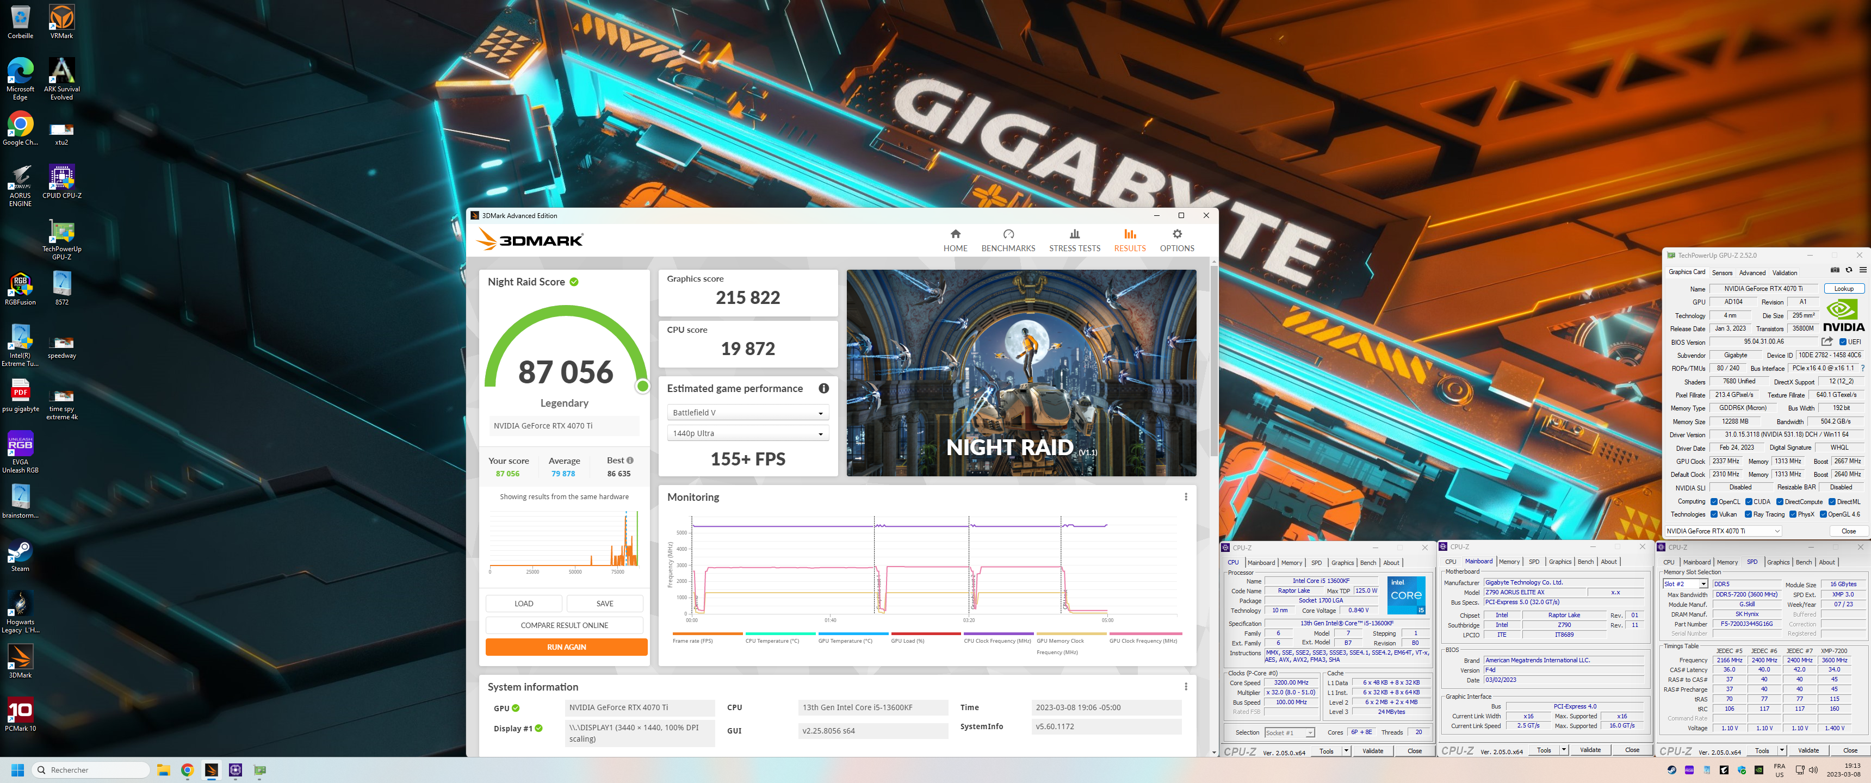Expand the Tools arrow in the first CPU-Z window
The image size is (1871, 783).
pos(1346,751)
